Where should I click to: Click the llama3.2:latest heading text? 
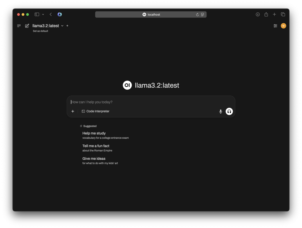pyautogui.click(x=157, y=85)
